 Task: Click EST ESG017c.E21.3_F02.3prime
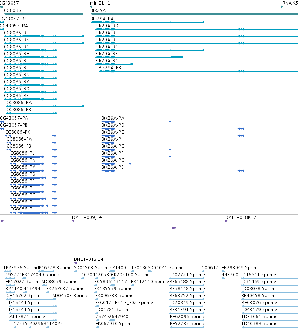(x=124, y=302)
